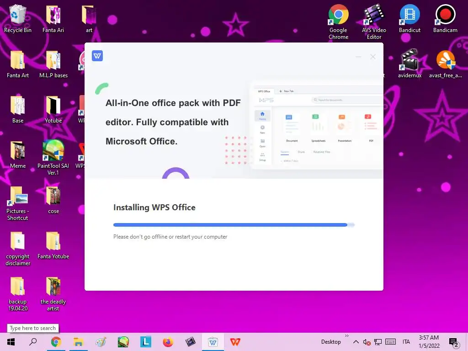Minimize the WPS Office installer window

tap(358, 57)
